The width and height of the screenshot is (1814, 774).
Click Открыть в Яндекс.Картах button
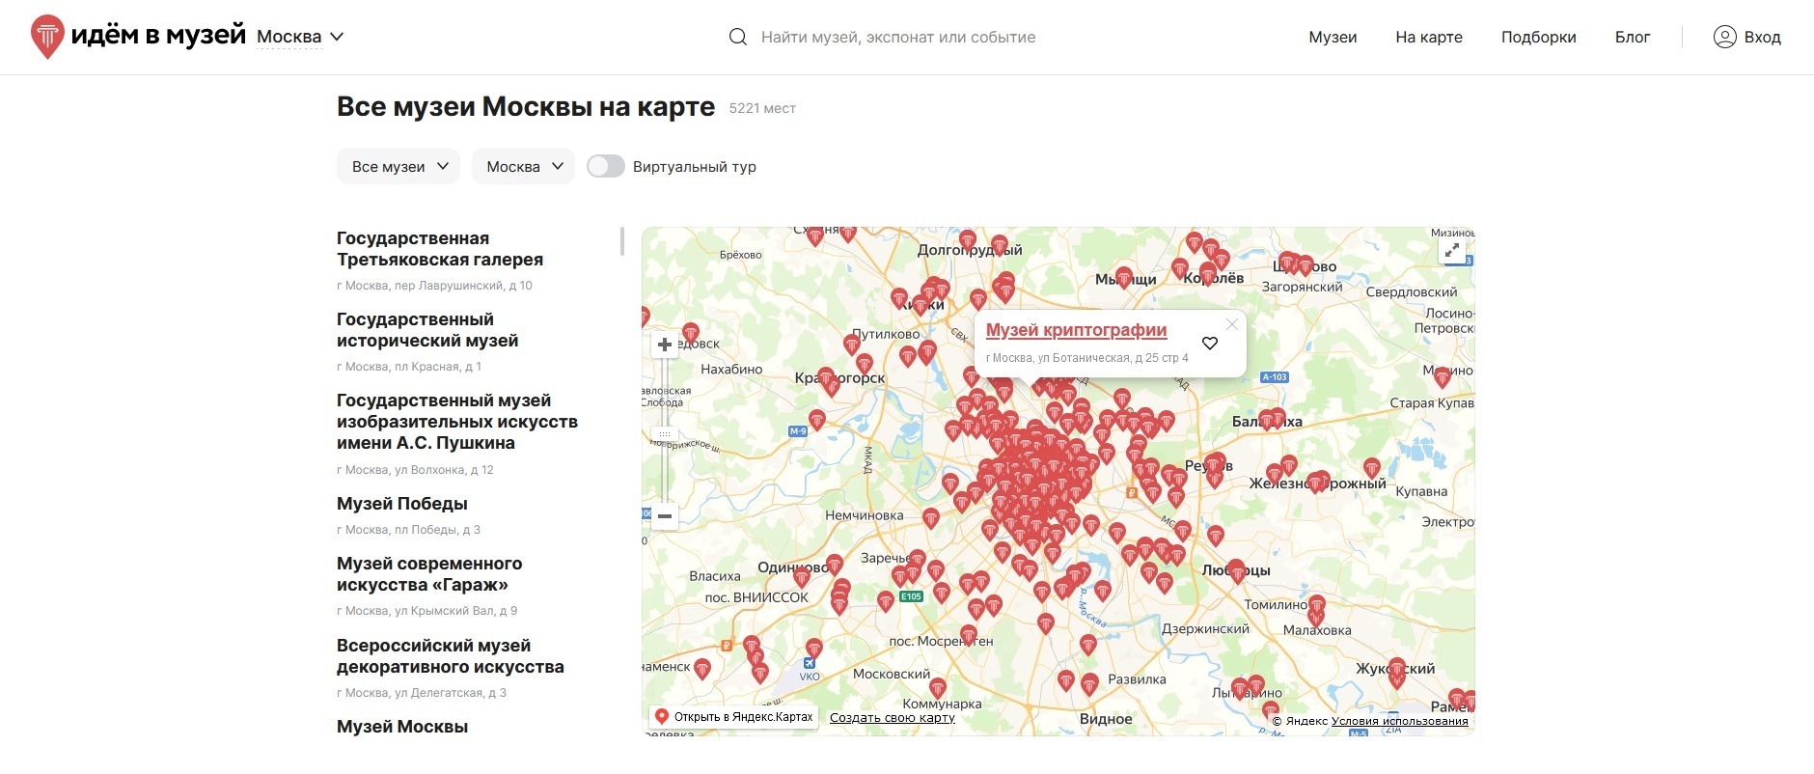click(734, 717)
